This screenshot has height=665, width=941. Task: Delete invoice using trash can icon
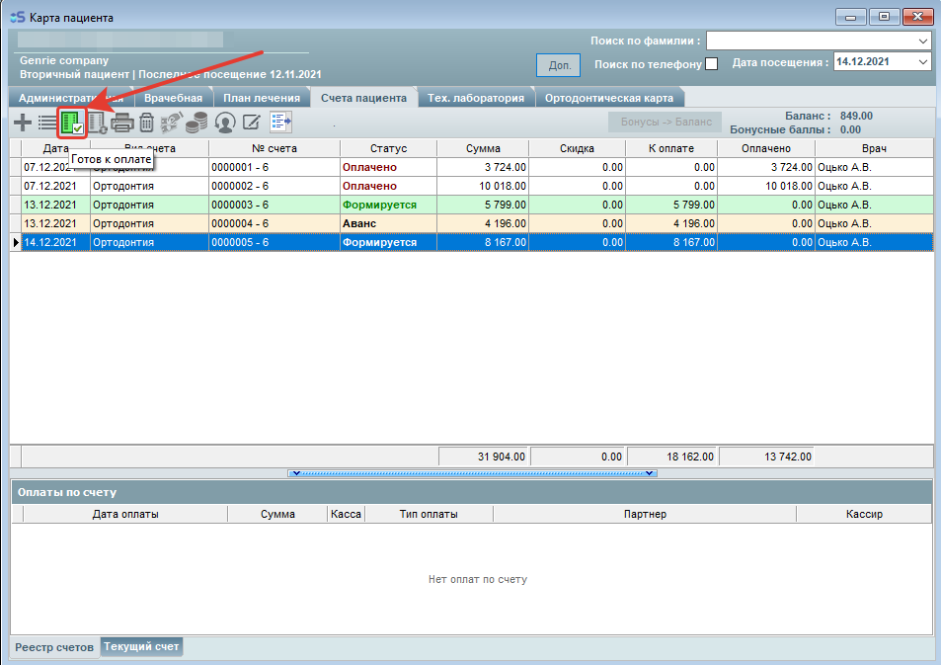146,123
